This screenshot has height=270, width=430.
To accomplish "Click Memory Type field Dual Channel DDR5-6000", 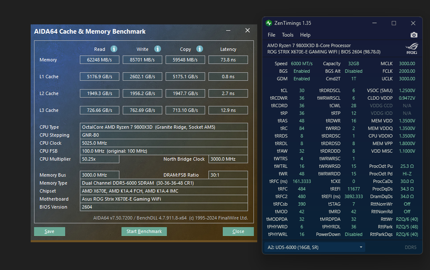I will click(164, 183).
